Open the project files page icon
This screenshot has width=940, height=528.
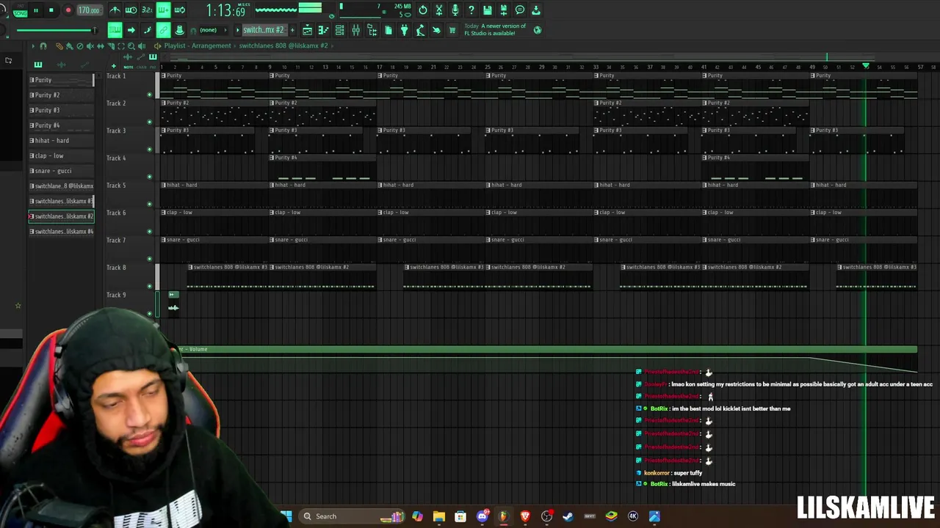click(x=388, y=30)
